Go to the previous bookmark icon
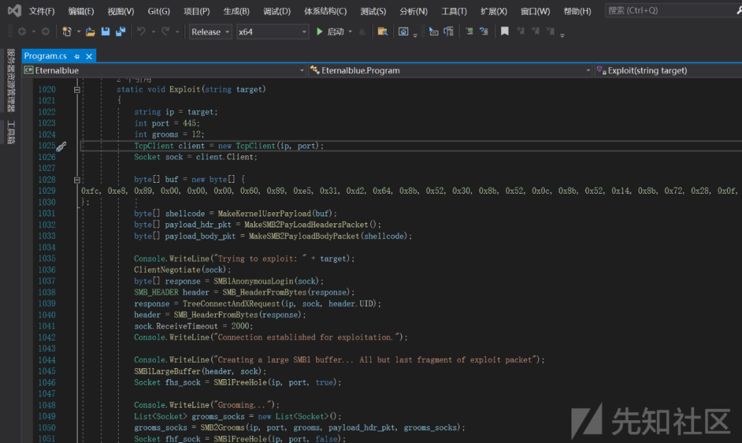Screen dimensions: 742x443 [x=521, y=32]
